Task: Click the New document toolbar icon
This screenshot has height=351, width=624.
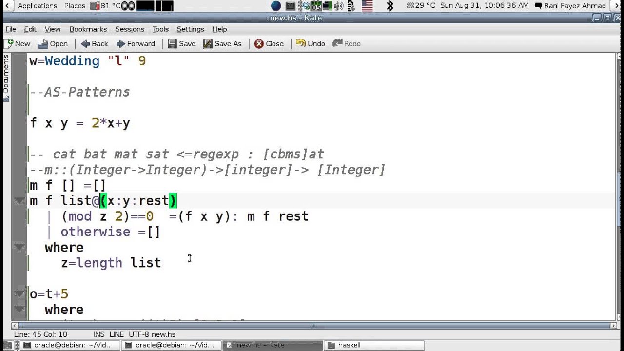Action: click(x=17, y=44)
